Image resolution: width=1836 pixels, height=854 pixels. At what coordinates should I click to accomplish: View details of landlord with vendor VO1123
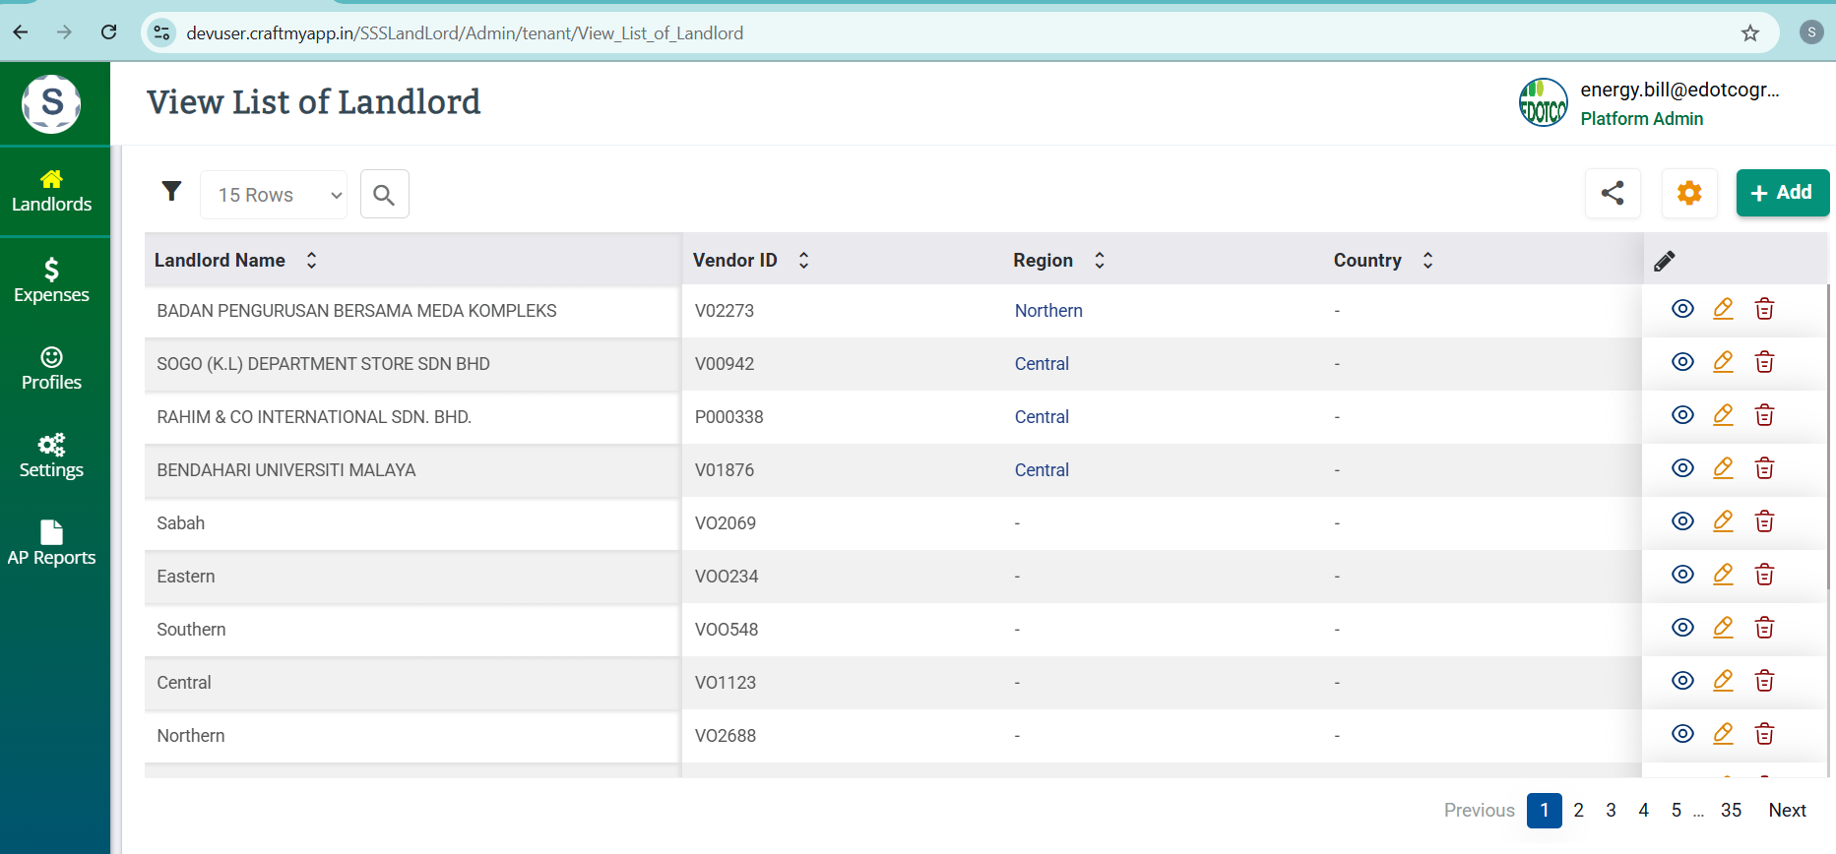1683,681
